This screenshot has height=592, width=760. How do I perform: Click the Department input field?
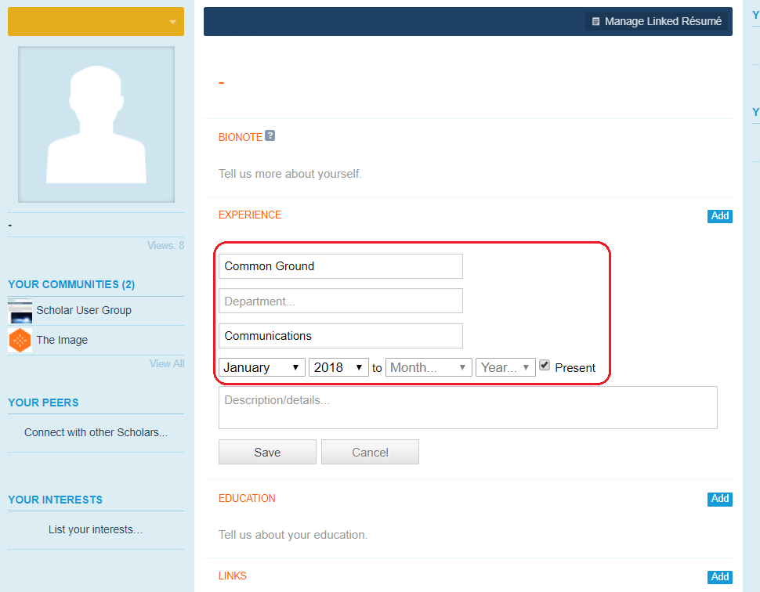341,301
